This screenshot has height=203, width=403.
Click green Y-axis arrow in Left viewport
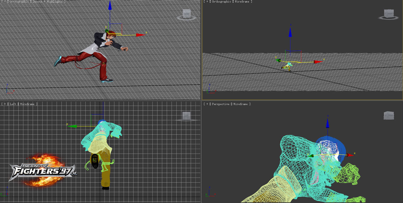(x=73, y=126)
